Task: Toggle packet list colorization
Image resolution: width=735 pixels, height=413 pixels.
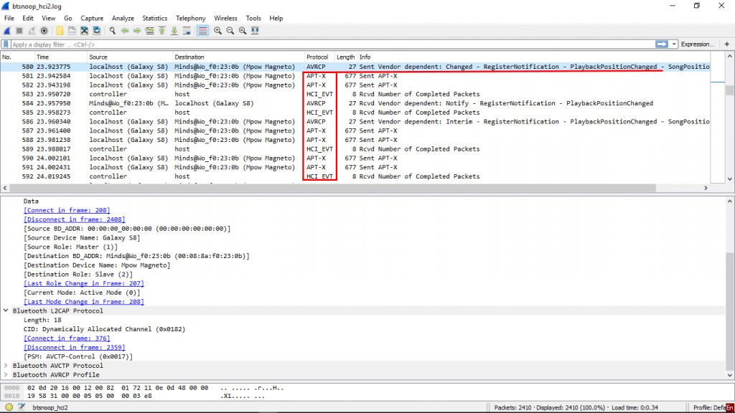Action: coord(202,31)
